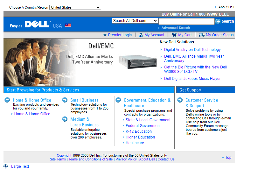Open Privacy Policy footer link

(x=126, y=159)
